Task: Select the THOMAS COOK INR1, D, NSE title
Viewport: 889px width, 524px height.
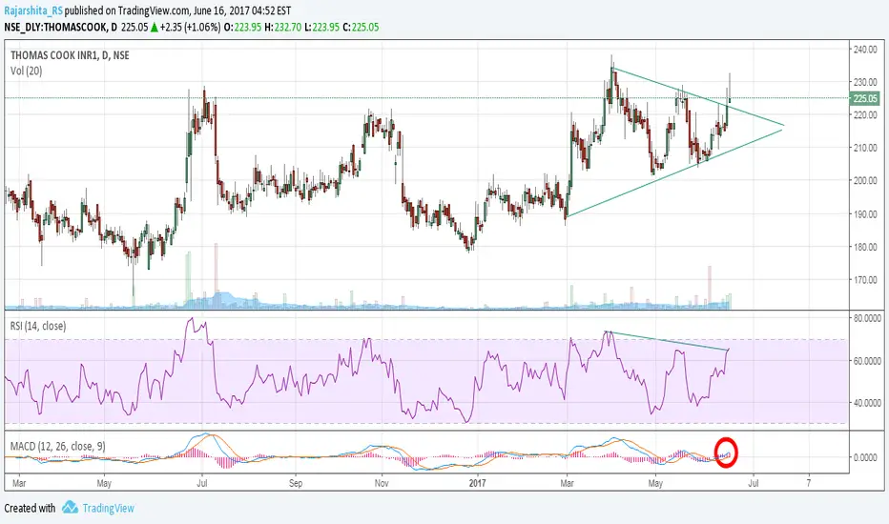Action: (70, 55)
